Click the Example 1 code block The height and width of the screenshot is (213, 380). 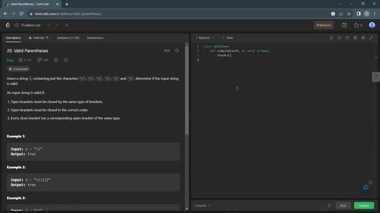click(93, 151)
